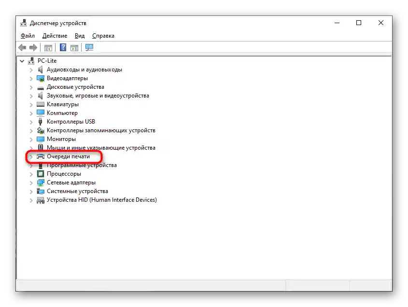Select the Аудиовходы и аудиовыходы label

(84, 70)
